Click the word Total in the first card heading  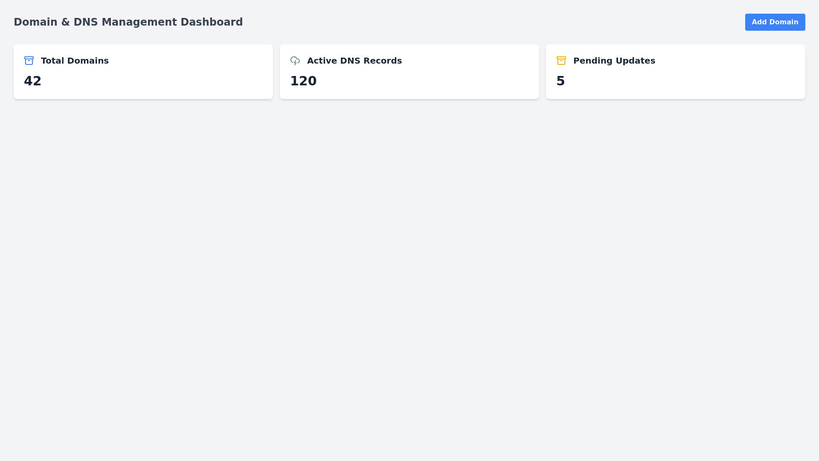click(52, 61)
